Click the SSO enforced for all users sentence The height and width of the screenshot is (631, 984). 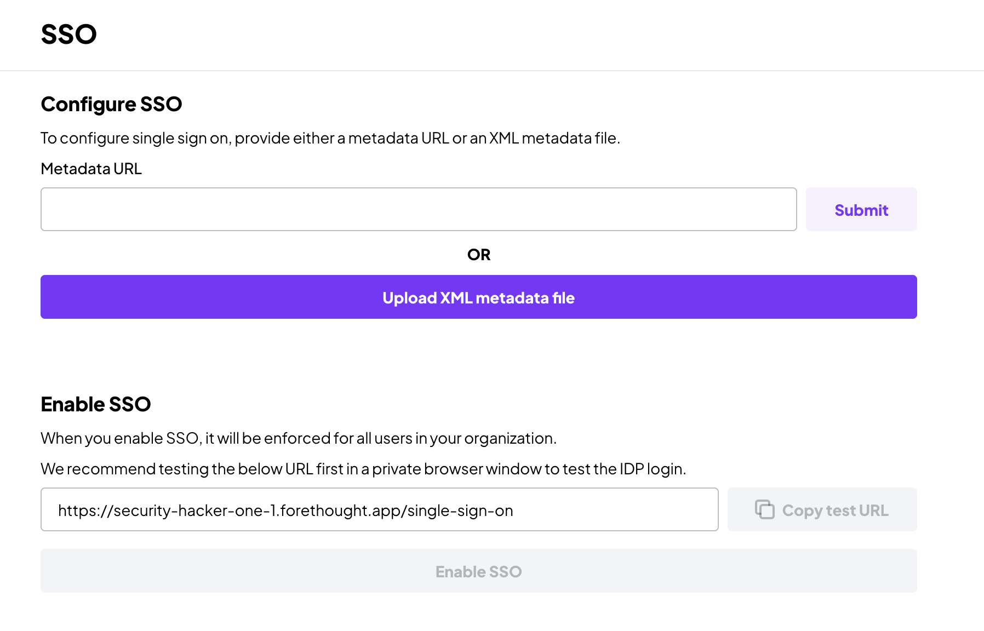point(299,438)
